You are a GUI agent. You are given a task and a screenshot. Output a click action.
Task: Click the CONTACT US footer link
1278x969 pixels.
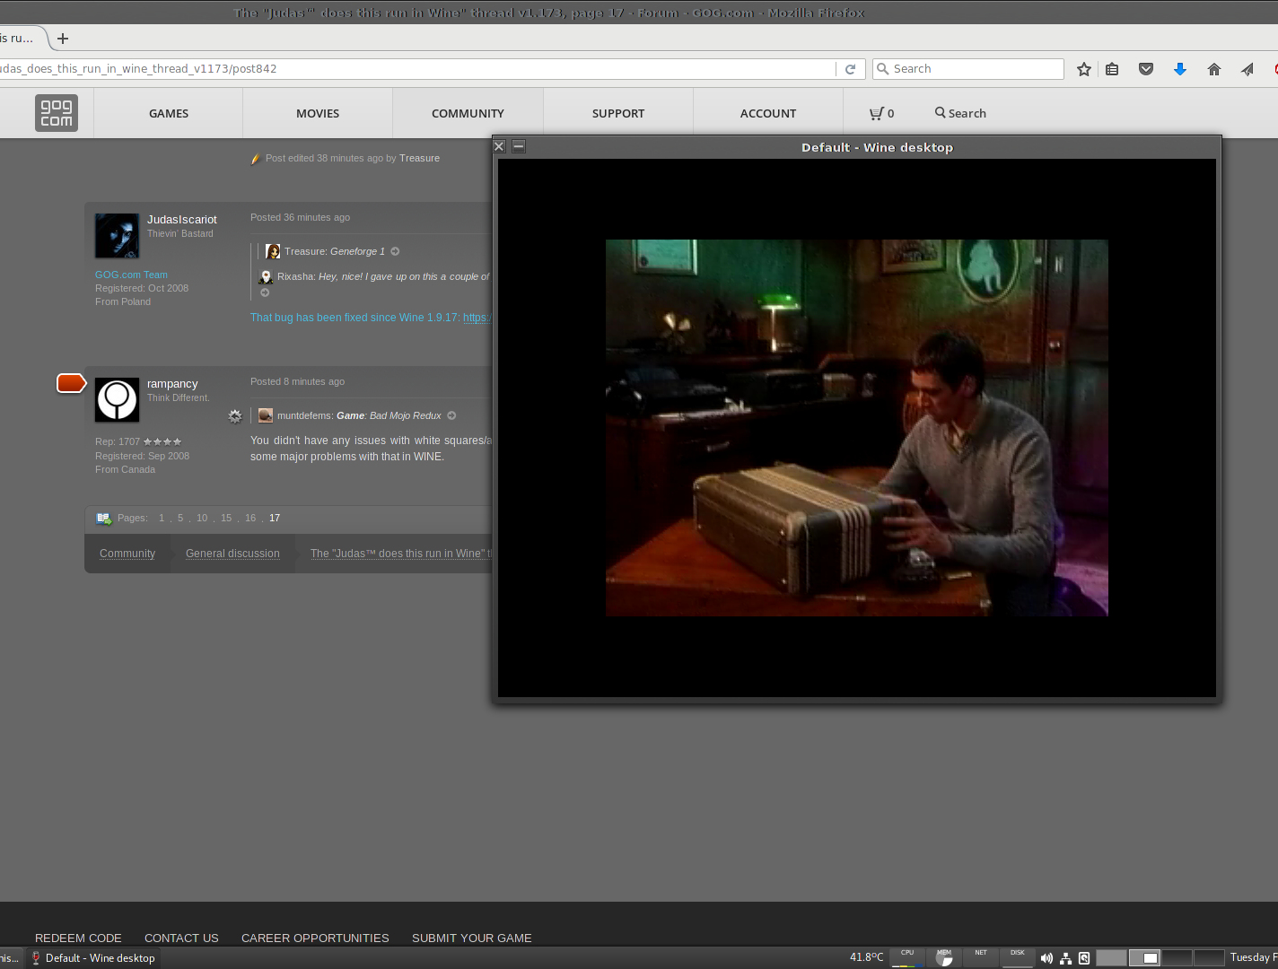click(x=181, y=938)
